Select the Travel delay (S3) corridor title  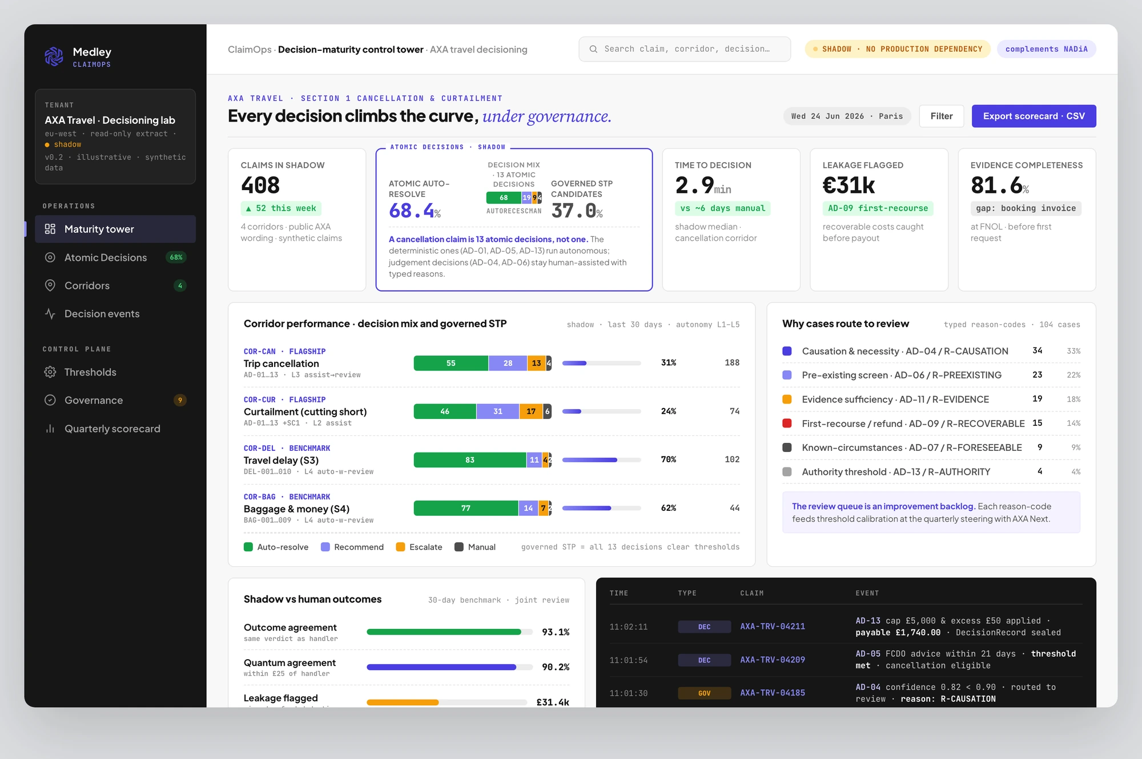[281, 461]
